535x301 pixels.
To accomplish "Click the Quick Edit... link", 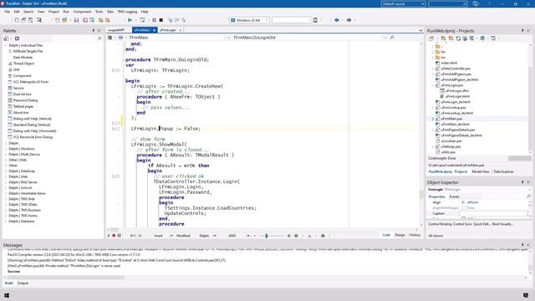I will (x=481, y=224).
